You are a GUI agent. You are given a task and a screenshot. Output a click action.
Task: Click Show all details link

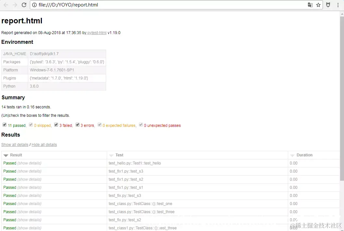point(15,145)
